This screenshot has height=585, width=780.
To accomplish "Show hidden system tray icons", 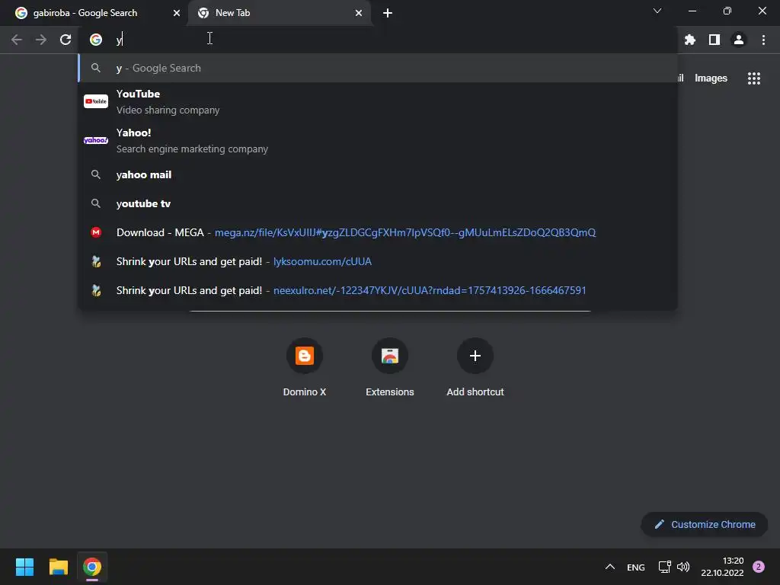I will (610, 567).
